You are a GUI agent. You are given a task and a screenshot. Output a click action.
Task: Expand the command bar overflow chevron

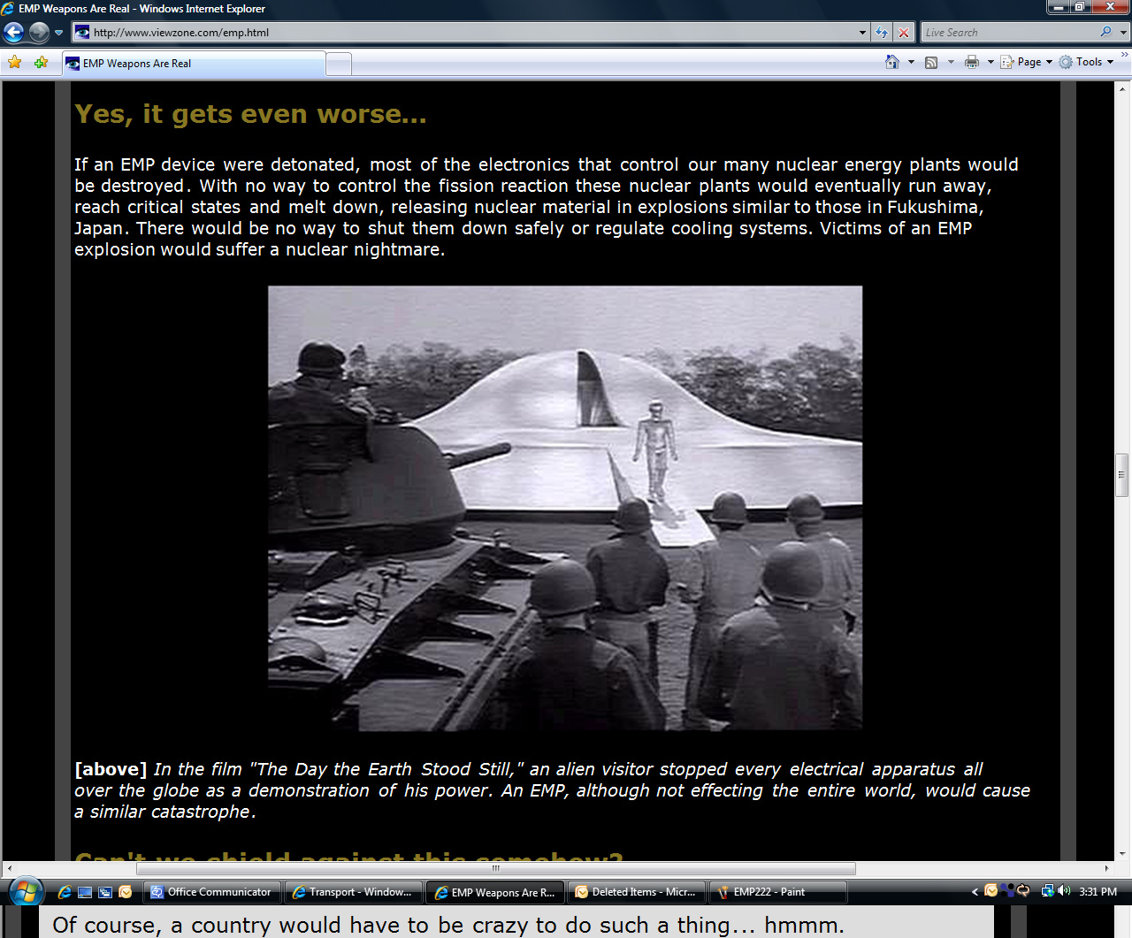click(x=1125, y=56)
